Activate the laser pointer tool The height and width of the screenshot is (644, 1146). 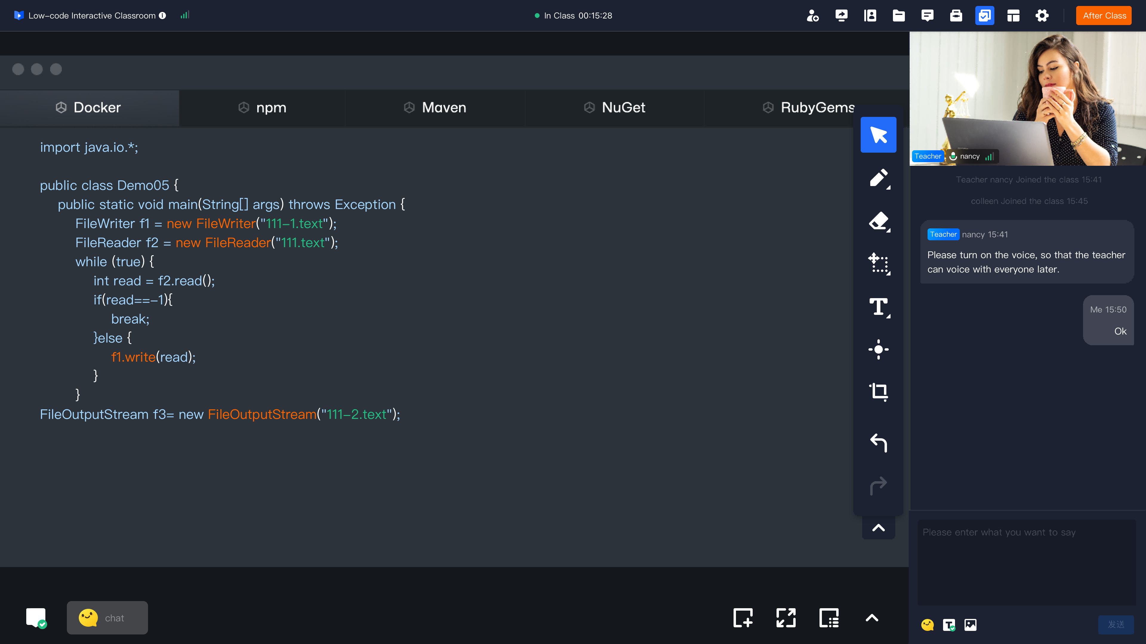pyautogui.click(x=878, y=349)
